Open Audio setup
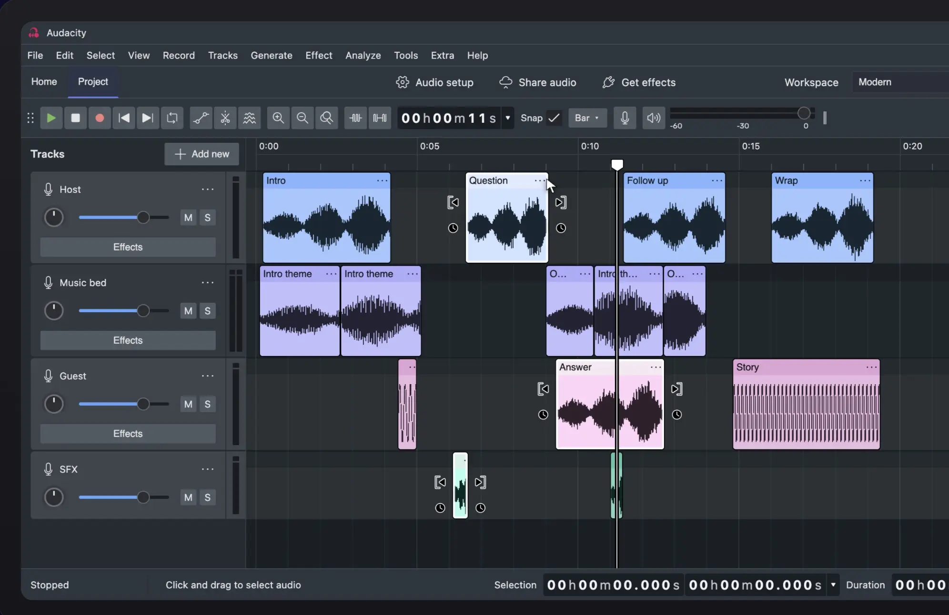This screenshot has height=615, width=949. coord(434,82)
